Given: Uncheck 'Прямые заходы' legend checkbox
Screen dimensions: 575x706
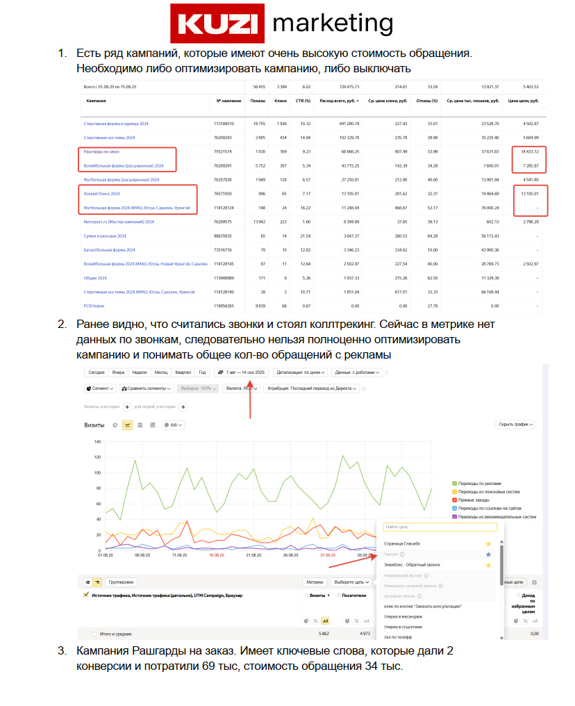Looking at the screenshot, I should (x=454, y=500).
